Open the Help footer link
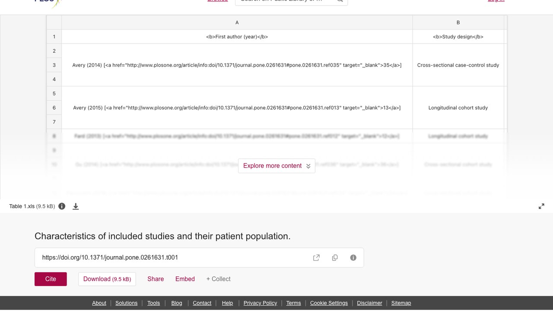The image size is (553, 311). coord(227,303)
